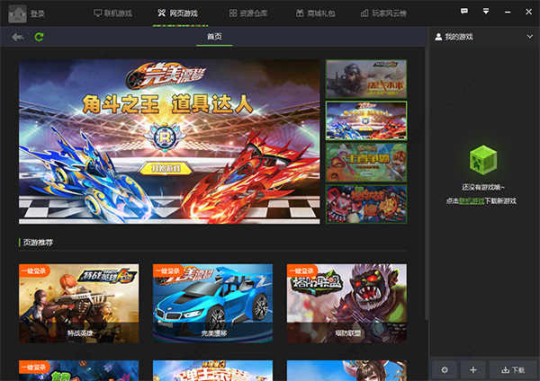This screenshot has height=381, width=540.
Task: Open the chat message bubble icon
Action: coord(464,12)
